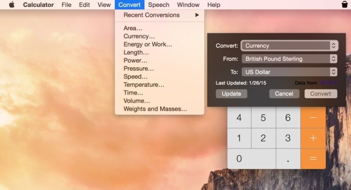Click the 6 key on the calculator
351x190 pixels.
tap(288, 118)
